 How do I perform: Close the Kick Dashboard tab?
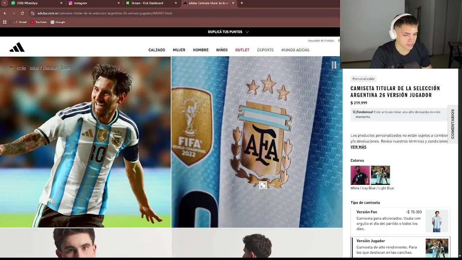(x=176, y=3)
